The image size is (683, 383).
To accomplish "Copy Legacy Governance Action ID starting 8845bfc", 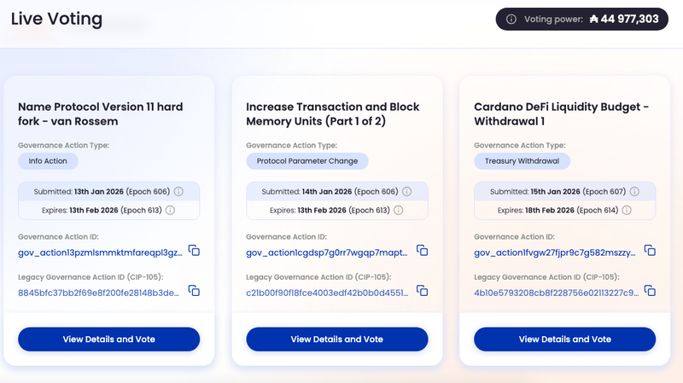I will 194,291.
